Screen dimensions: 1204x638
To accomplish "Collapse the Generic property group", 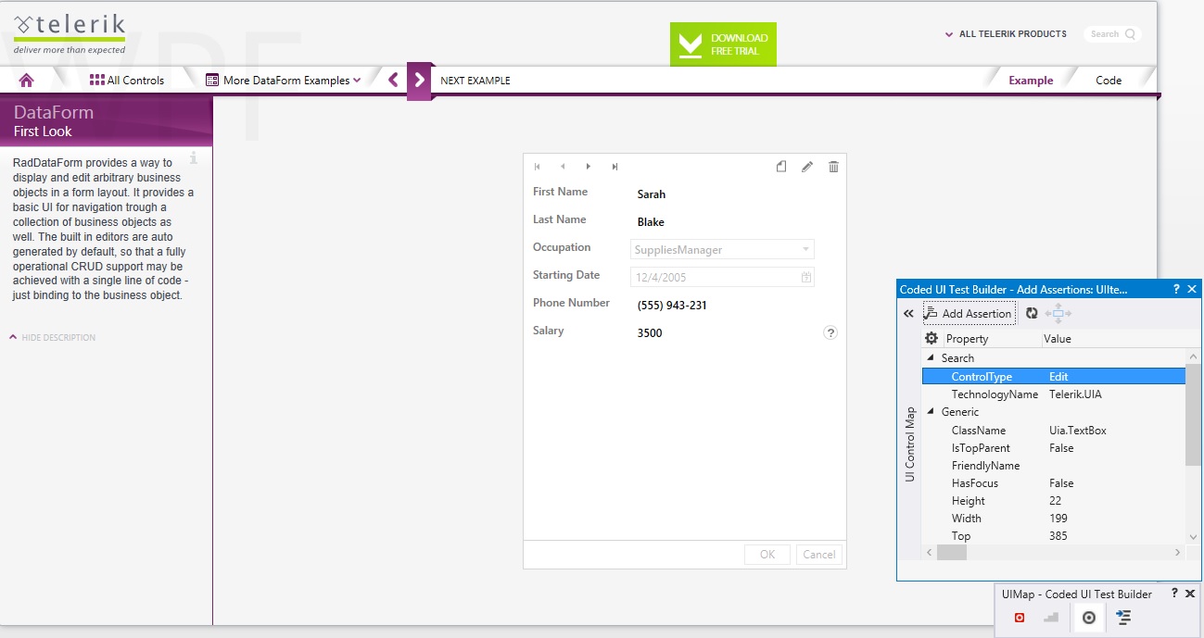I will pyautogui.click(x=931, y=412).
